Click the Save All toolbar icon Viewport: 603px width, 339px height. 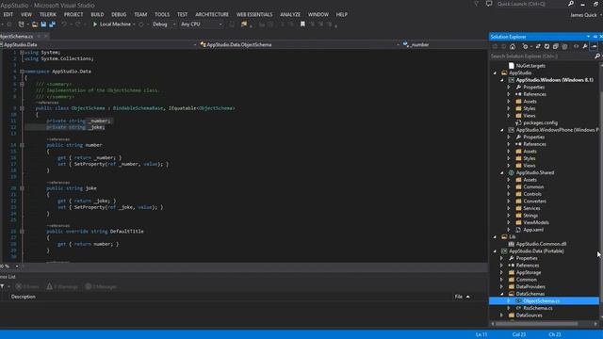53,24
